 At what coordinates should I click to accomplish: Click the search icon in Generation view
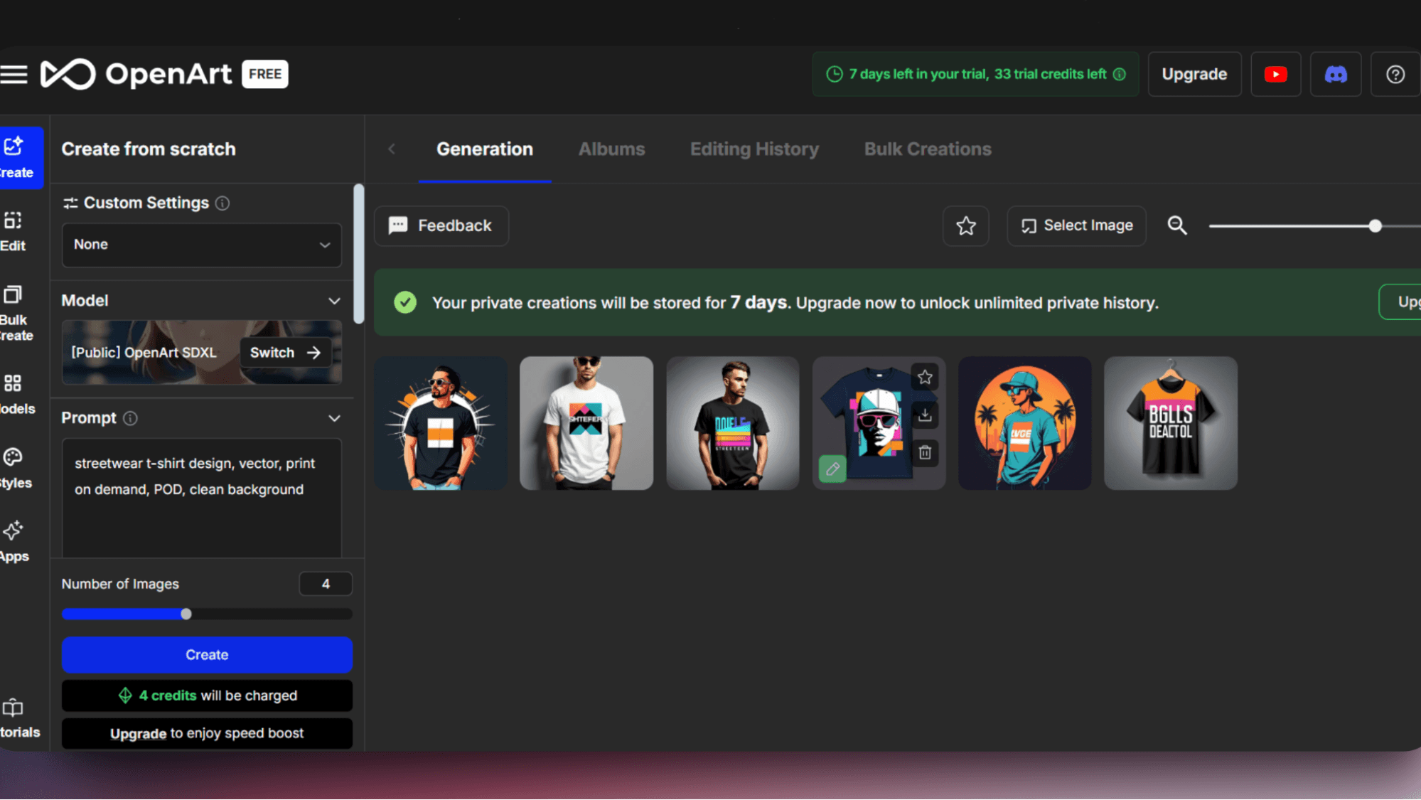pos(1177,225)
